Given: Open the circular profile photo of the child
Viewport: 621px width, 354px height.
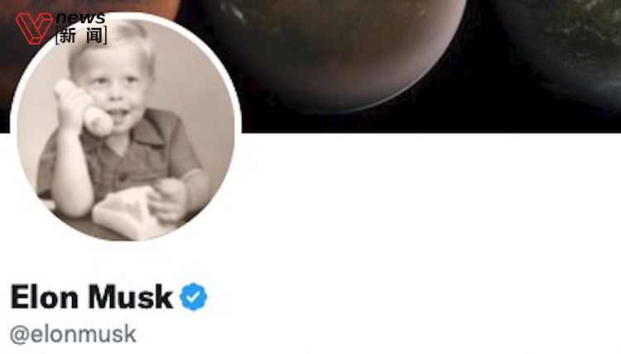Looking at the screenshot, I should pos(126,129).
